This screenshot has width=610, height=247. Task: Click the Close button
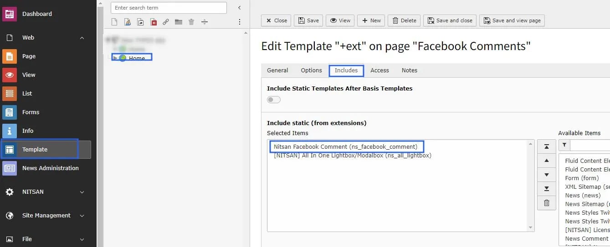click(276, 20)
